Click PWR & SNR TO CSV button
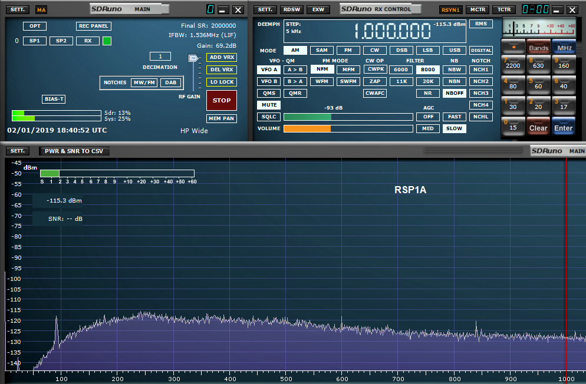Viewport: 586px width, 384px height. coord(74,151)
